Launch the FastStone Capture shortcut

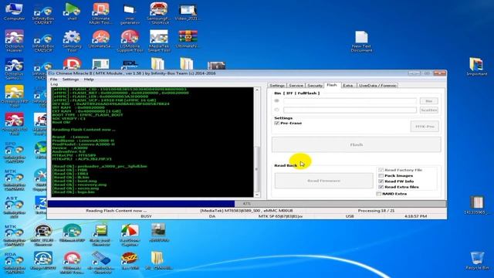pos(130,235)
